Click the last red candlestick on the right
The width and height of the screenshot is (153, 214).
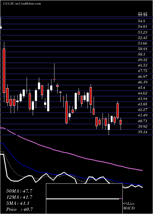pos(121,122)
